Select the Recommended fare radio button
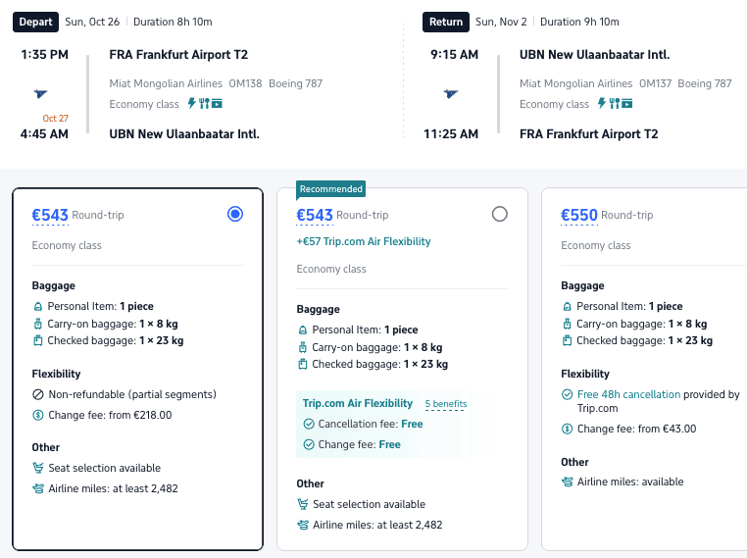The image size is (747, 558). pyautogui.click(x=500, y=214)
